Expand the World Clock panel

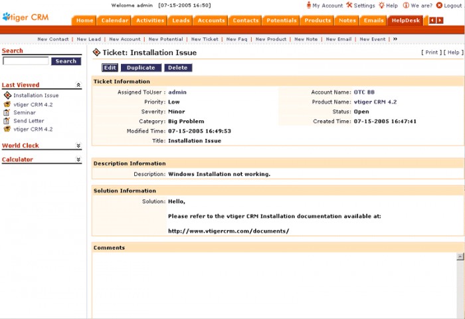pyautogui.click(x=78, y=146)
